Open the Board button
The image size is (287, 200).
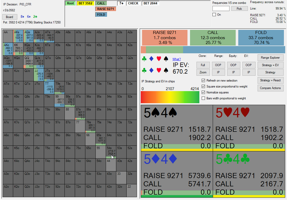[x=9, y=17]
